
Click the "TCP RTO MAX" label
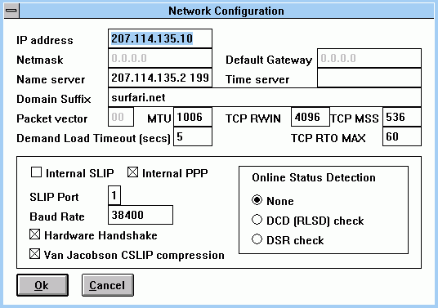328,138
